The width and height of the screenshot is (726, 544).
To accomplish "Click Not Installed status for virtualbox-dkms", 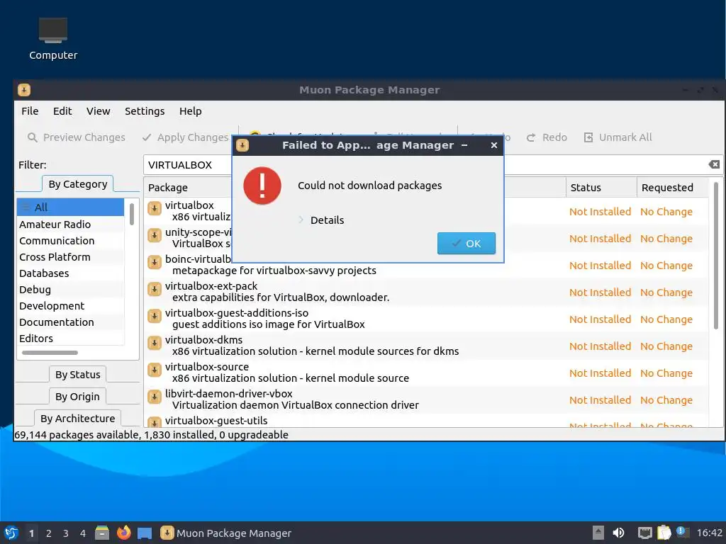I will 600,346.
